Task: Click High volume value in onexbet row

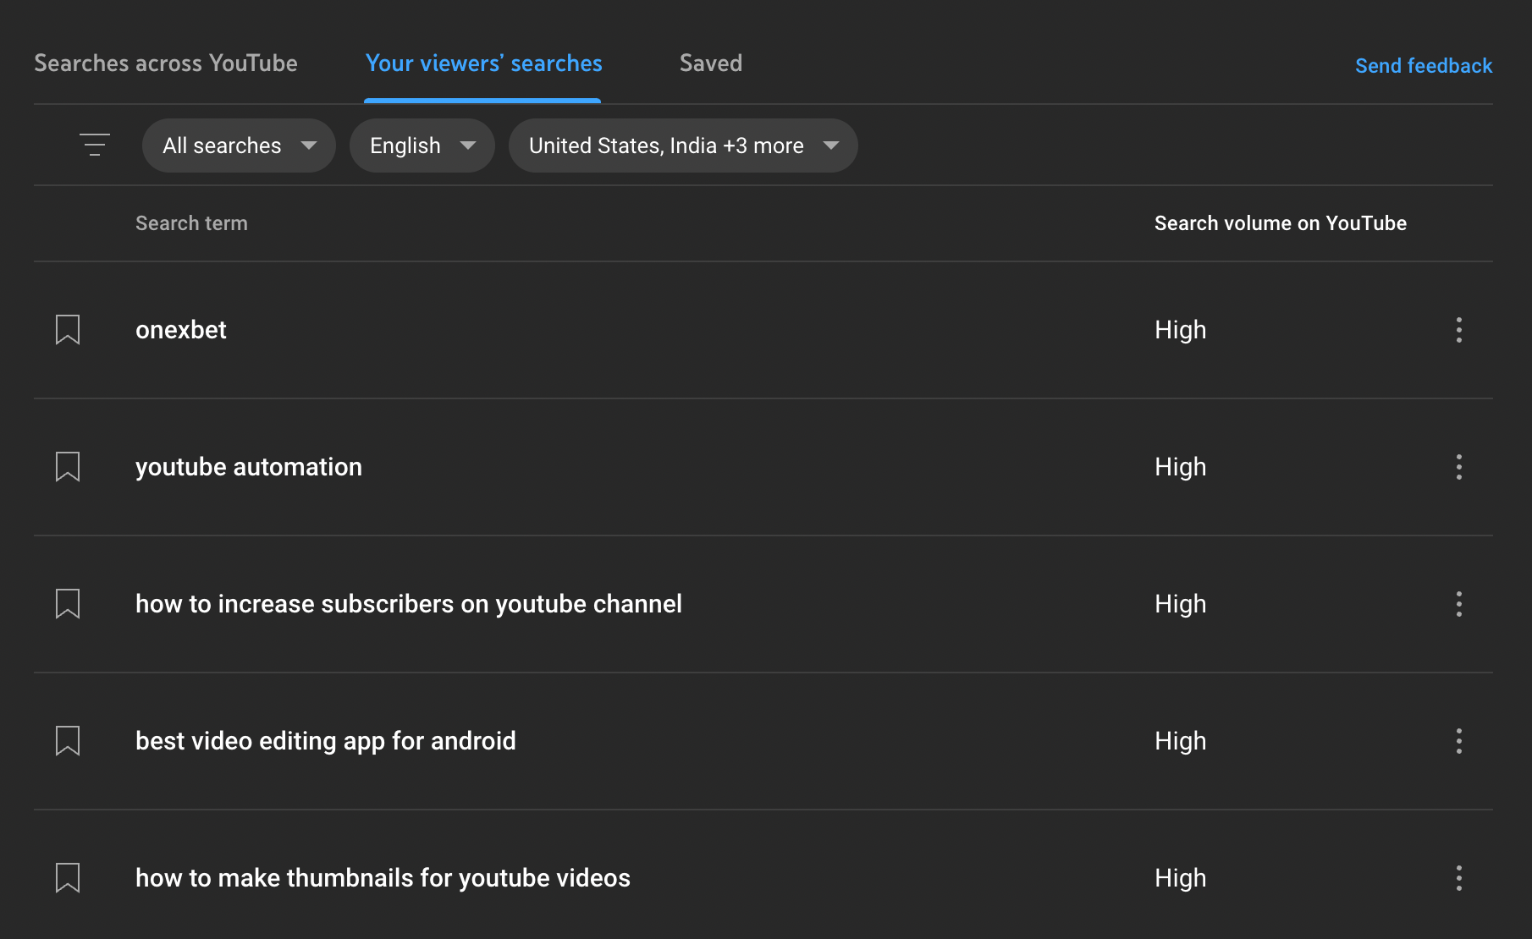Action: pos(1181,330)
